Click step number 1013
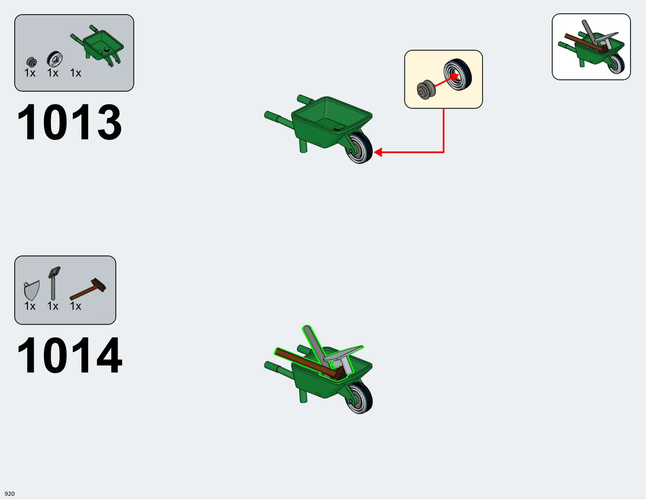646x499 pixels. click(x=70, y=122)
